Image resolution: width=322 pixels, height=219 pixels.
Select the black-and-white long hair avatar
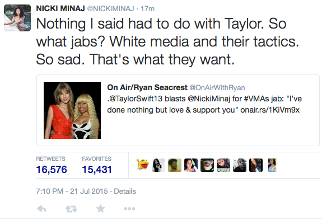click(158, 165)
